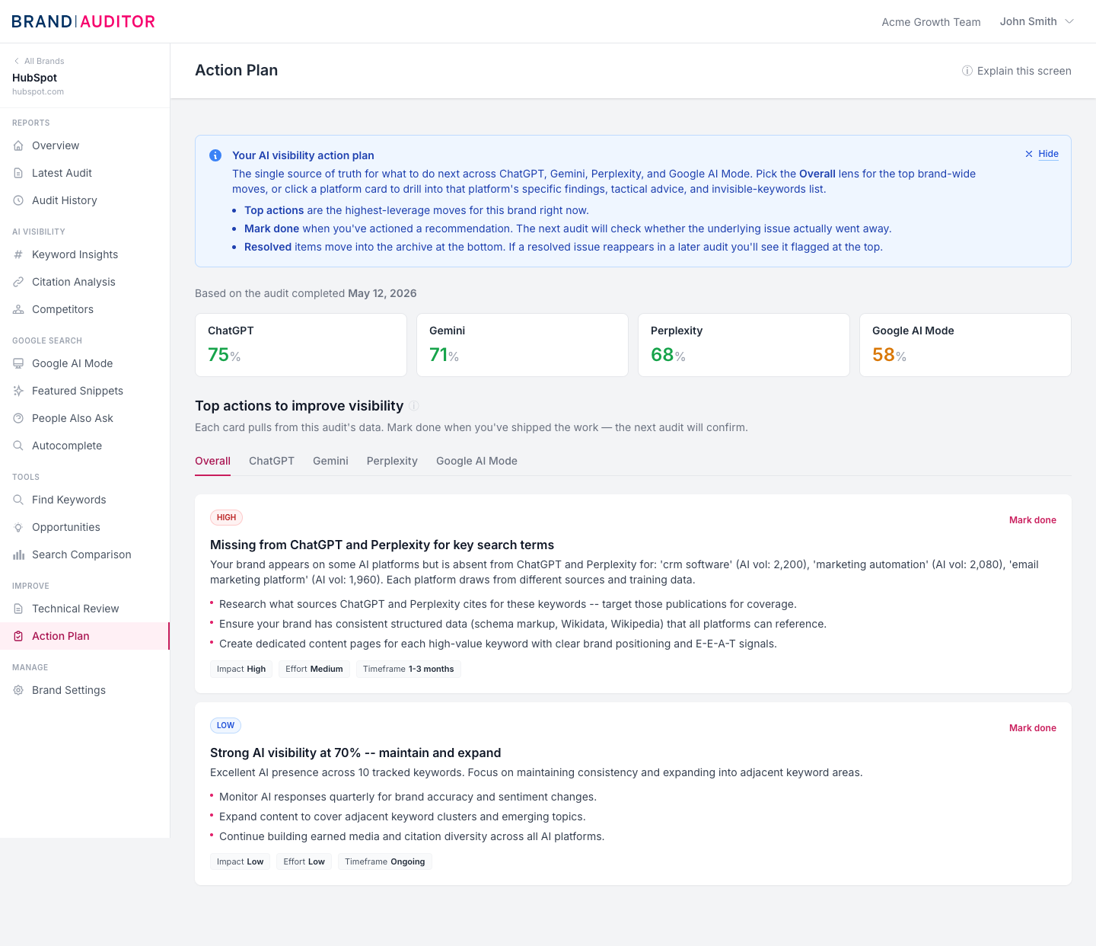1096x946 pixels.
Task: Click Explain this screen
Action: 1016,71
